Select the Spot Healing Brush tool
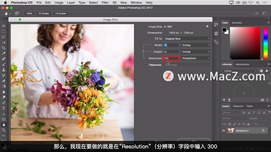 tap(4, 59)
